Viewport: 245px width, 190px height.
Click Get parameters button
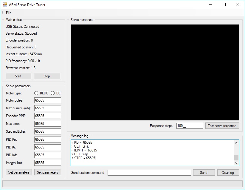(19, 172)
